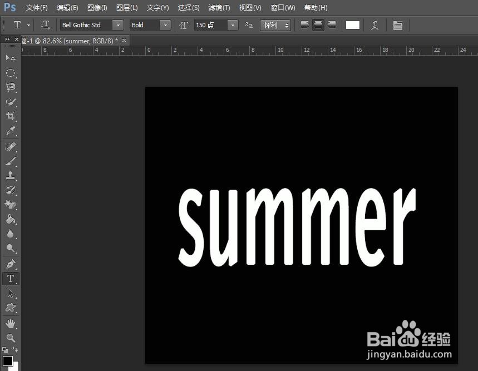Reset default foreground and background colors
Screen dimensions: 478x371
5,350
